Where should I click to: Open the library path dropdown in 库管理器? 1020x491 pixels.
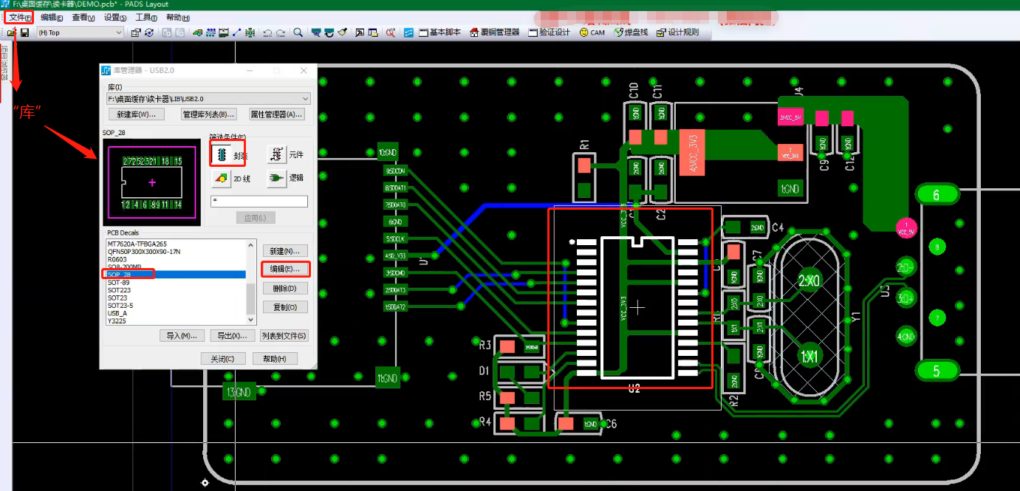(x=307, y=97)
